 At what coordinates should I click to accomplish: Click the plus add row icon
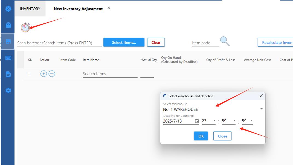tap(43, 74)
